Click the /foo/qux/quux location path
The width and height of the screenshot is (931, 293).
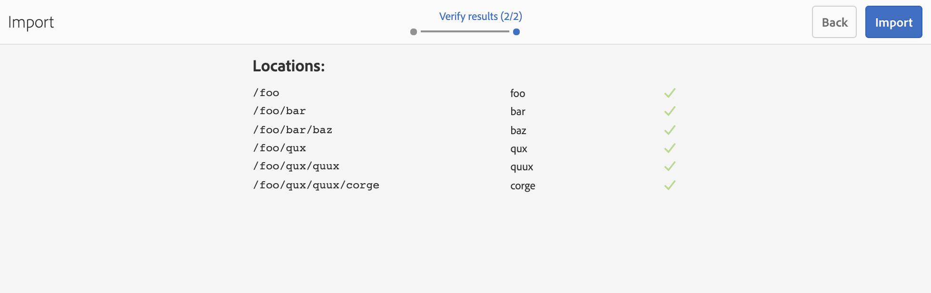(x=296, y=166)
